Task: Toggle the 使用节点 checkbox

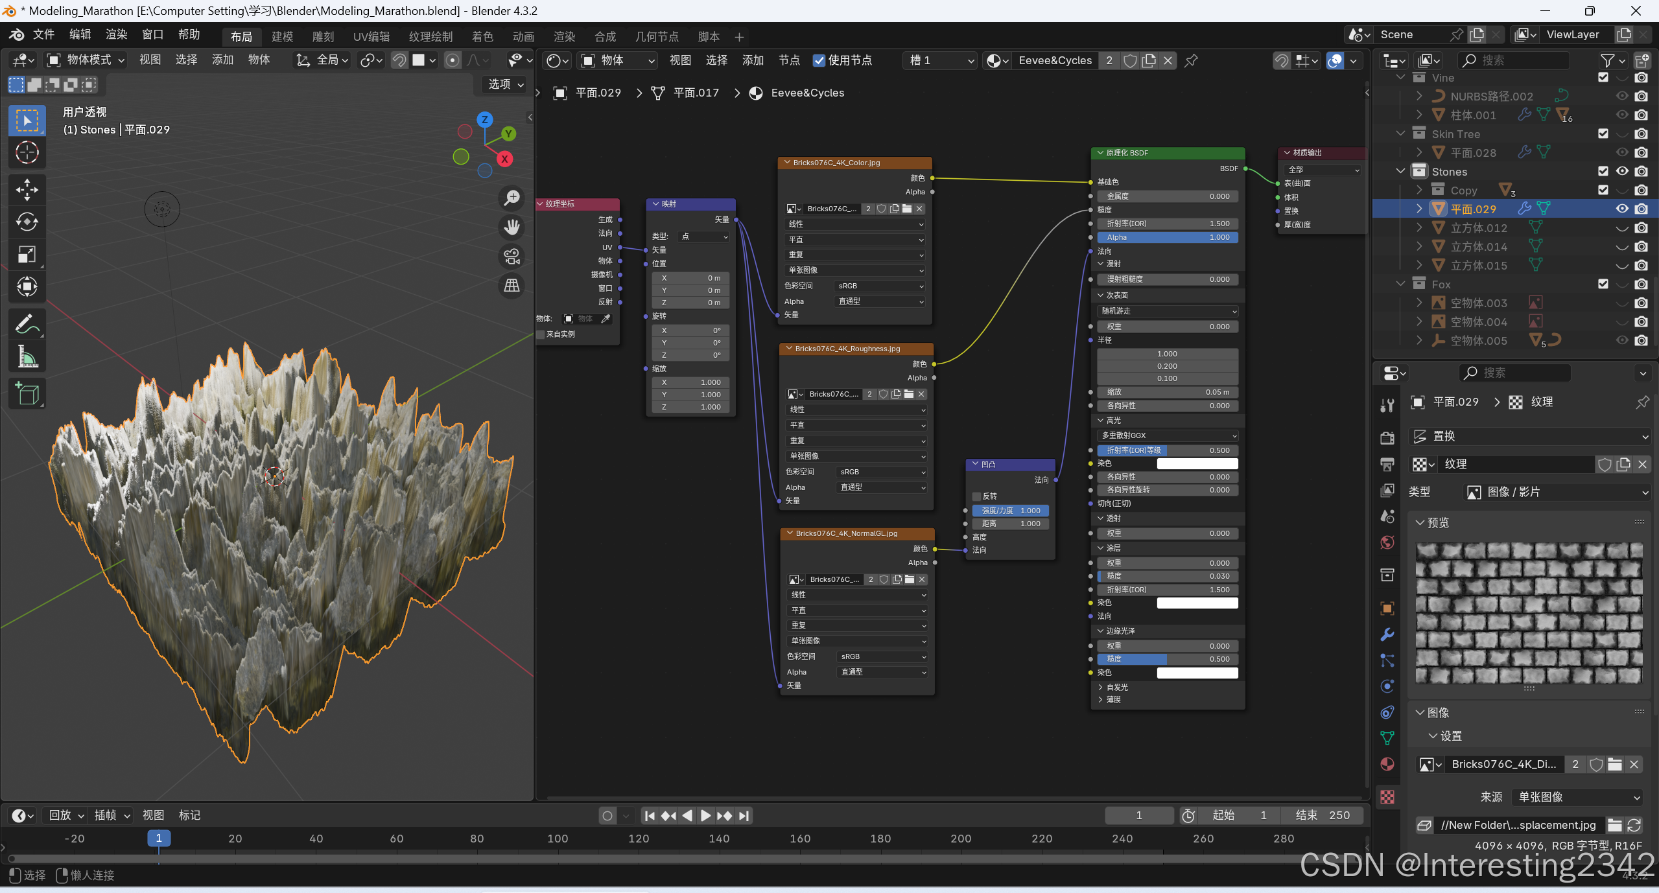Action: coord(819,60)
